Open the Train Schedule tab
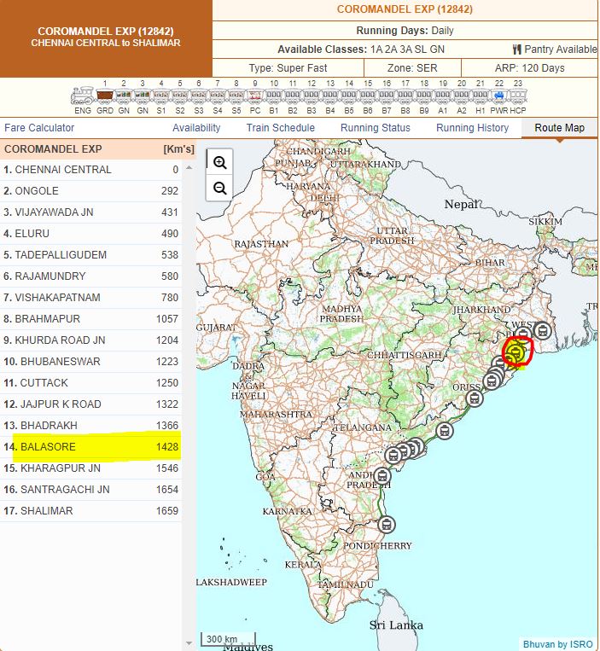 tap(281, 128)
